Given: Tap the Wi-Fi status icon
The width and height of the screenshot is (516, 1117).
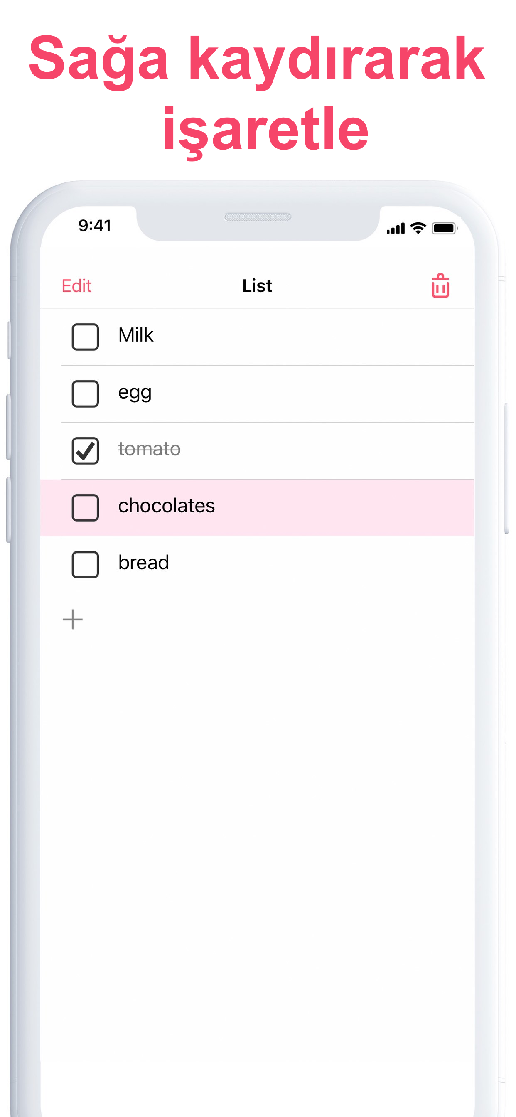Looking at the screenshot, I should 418,228.
